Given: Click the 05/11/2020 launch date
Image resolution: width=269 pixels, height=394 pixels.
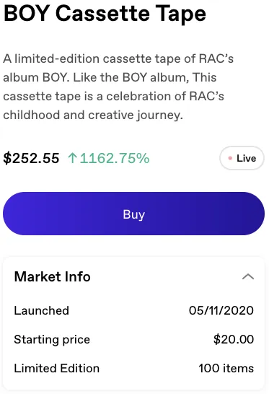Looking at the screenshot, I should click(221, 310).
